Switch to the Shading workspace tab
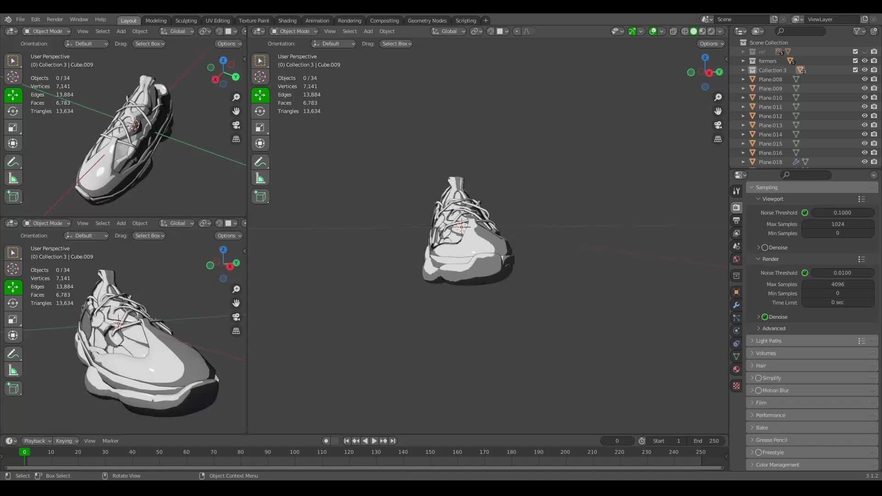The image size is (882, 496). [288, 20]
